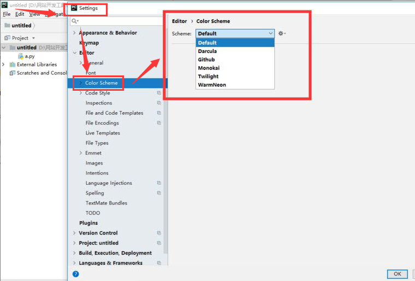The width and height of the screenshot is (415, 281).
Task: Open the Scheme combo box
Action: click(235, 33)
